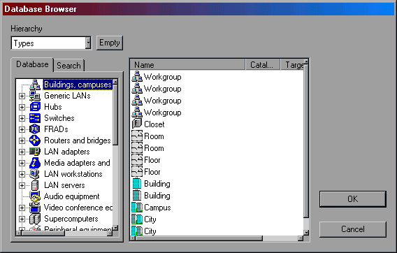Viewport: 397px width, 253px height.
Task: Click the first City icon in list
Action: tap(137, 219)
